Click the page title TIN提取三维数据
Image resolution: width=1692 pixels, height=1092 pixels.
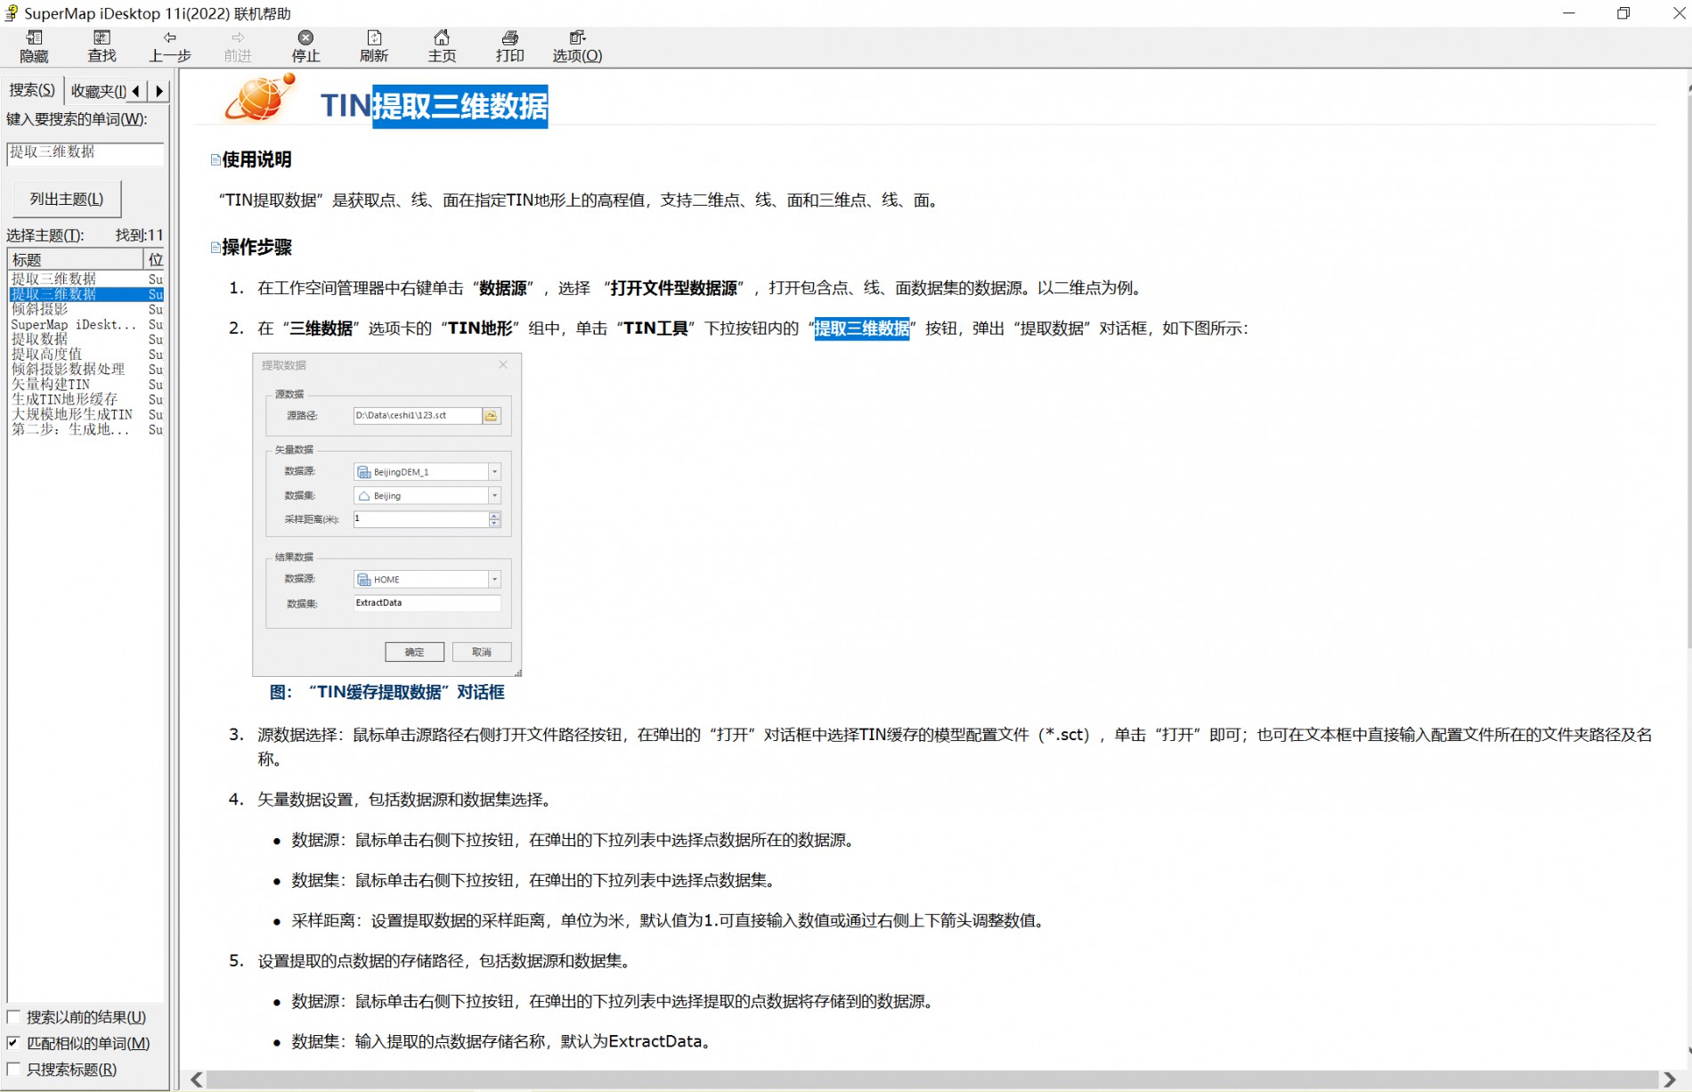click(434, 106)
